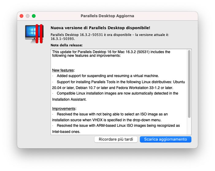Screen dimensions: 215x171
Task: Click the This update for Parallels Desktop paragraph
Action: click(111, 52)
